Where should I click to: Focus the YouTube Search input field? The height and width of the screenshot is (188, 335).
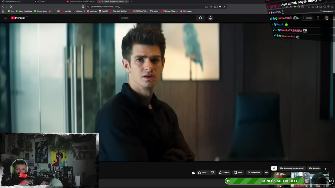158,18
